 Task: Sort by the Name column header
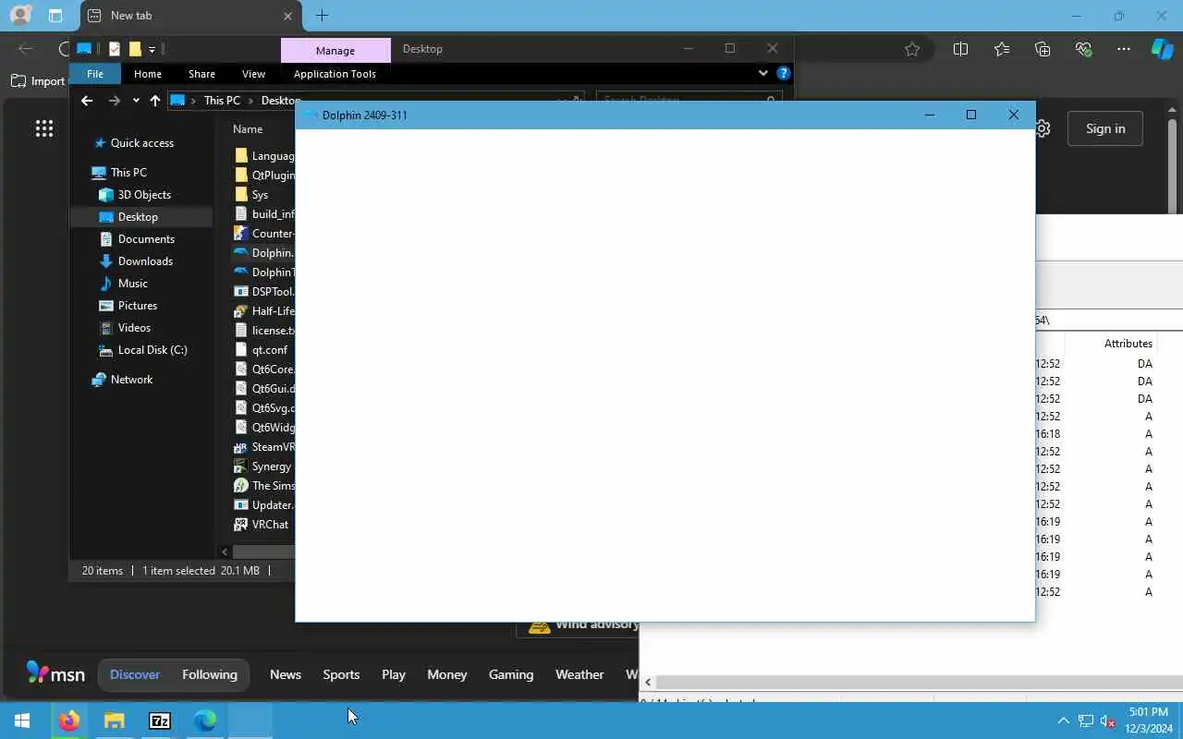pyautogui.click(x=248, y=129)
